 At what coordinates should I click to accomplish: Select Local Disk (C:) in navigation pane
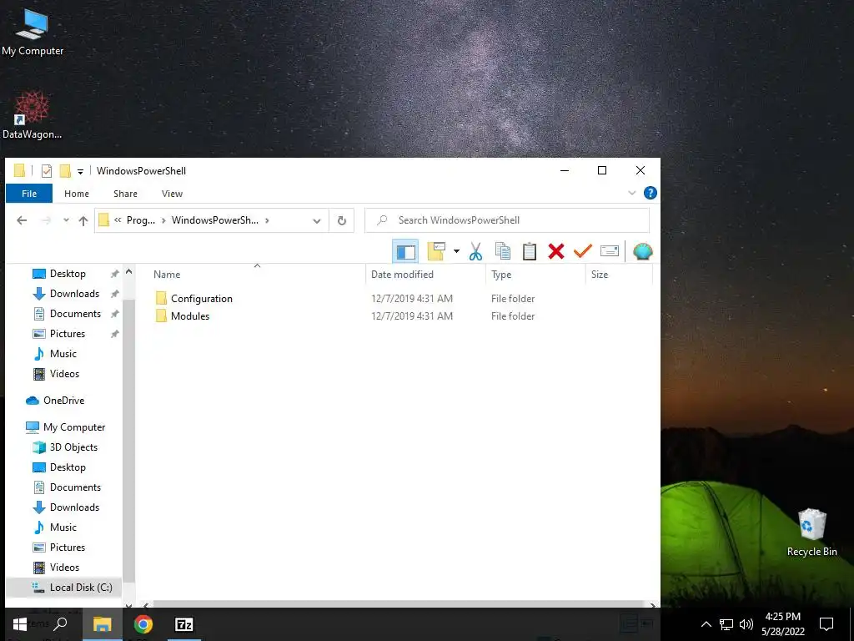(81, 588)
